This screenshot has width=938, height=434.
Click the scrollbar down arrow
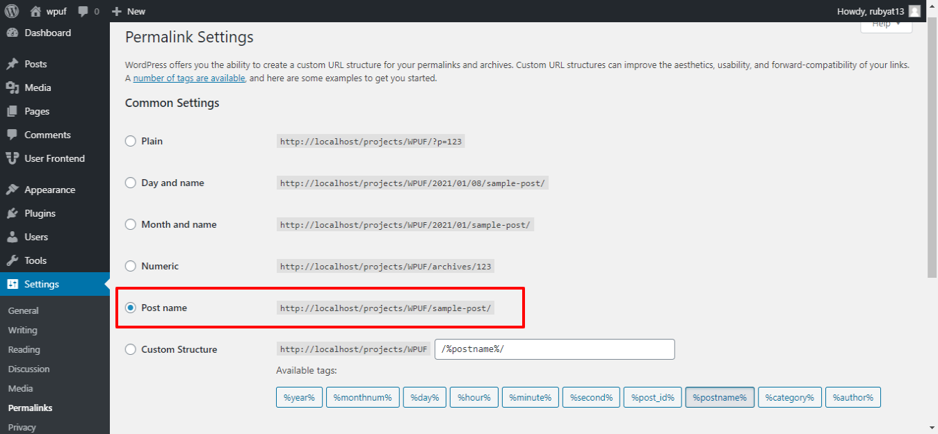click(932, 427)
